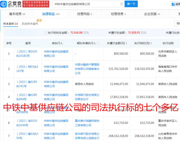180x141 pixels.
Task: Open 中铁中基供应链集团 link in row 6
Action: pos(56,123)
